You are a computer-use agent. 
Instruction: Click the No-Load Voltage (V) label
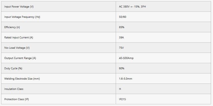coord(17,48)
